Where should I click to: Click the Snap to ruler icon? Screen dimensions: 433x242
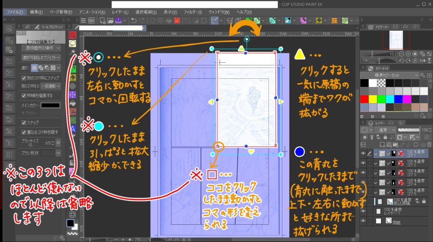[214, 21]
